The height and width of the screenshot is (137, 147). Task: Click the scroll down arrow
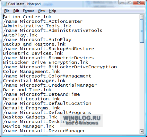point(142,131)
